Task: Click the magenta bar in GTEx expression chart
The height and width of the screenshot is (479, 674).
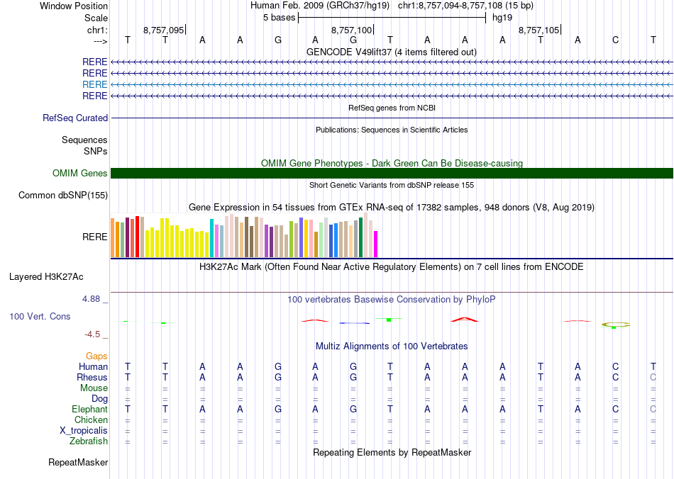Action: coord(375,244)
